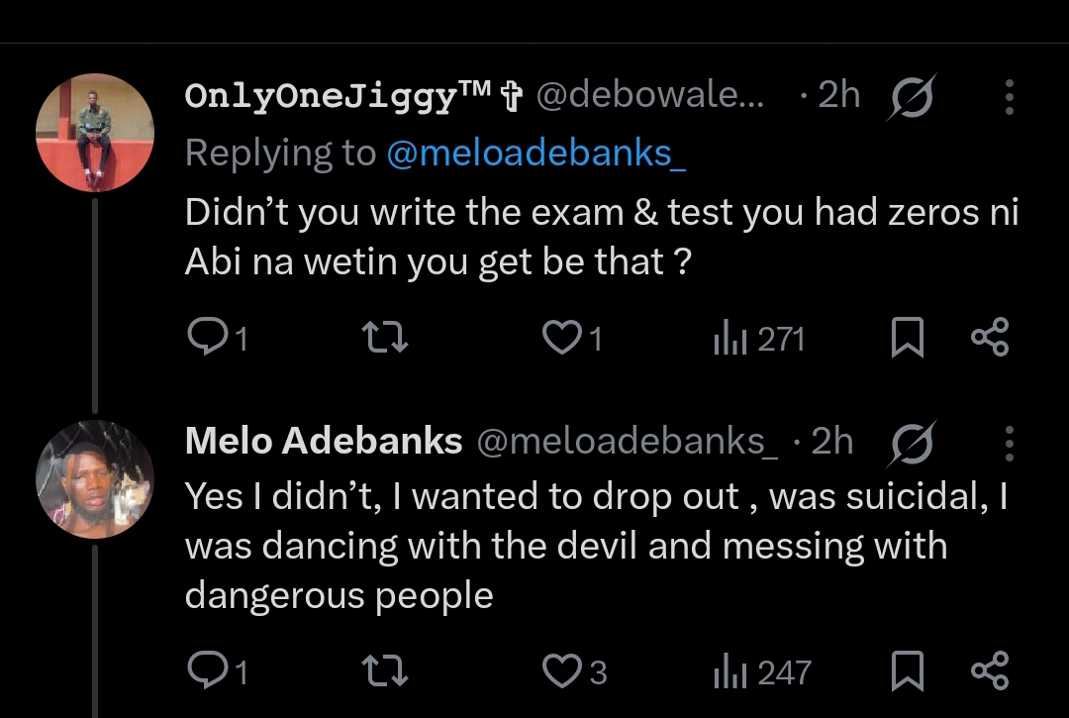Open Melo Adebanks' profile picture
Viewport: 1069px width, 718px height.
point(95,478)
